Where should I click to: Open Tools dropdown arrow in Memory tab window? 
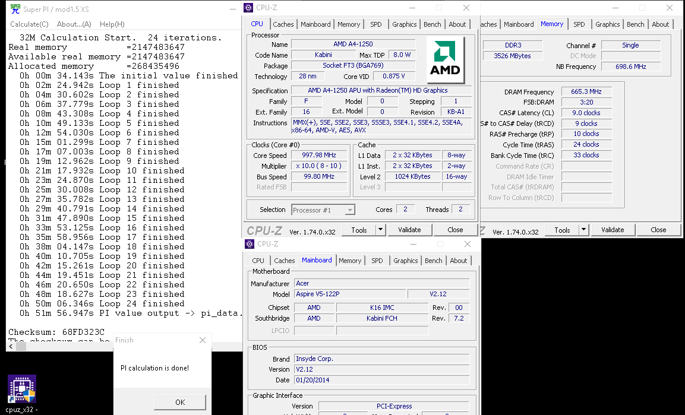click(x=583, y=230)
